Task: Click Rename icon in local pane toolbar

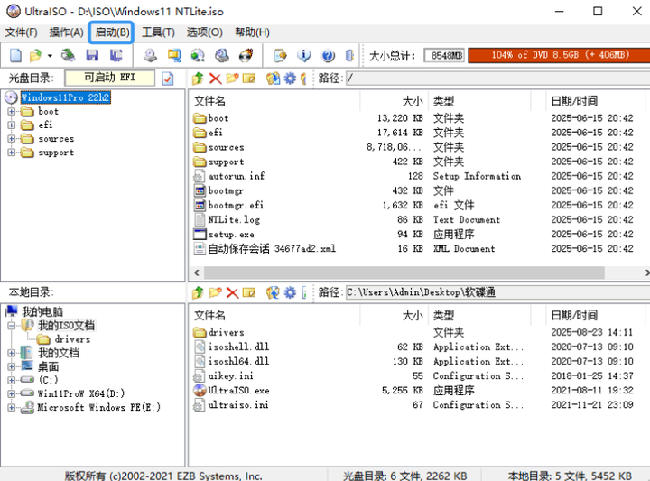Action: click(249, 292)
